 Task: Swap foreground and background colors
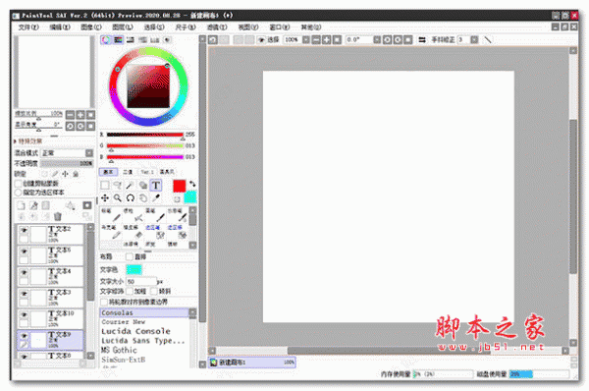(x=192, y=184)
